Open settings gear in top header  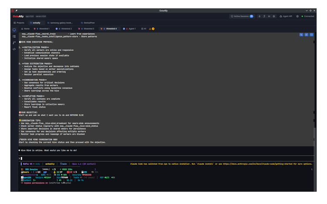coord(297,16)
